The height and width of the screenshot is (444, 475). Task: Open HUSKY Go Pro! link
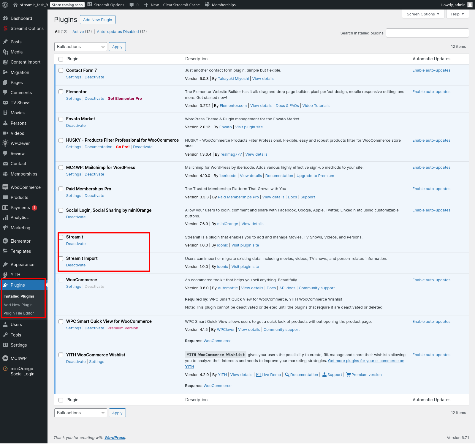(123, 147)
